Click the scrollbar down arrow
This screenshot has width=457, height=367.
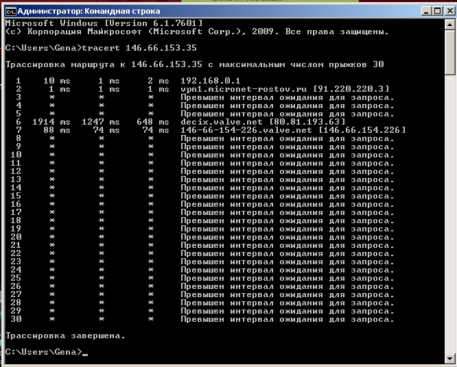[x=449, y=358]
